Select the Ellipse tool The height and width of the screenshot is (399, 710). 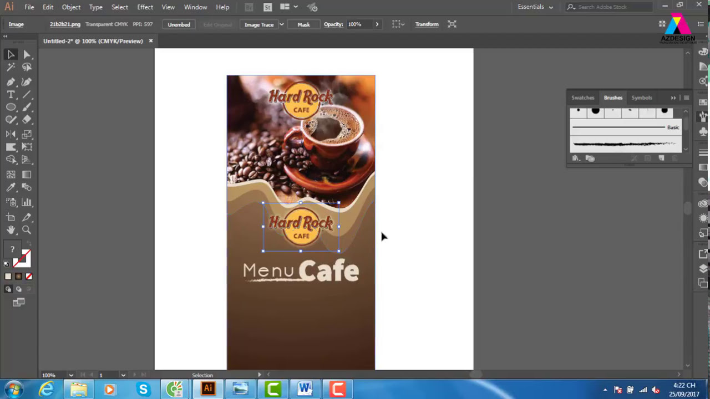pos(11,108)
